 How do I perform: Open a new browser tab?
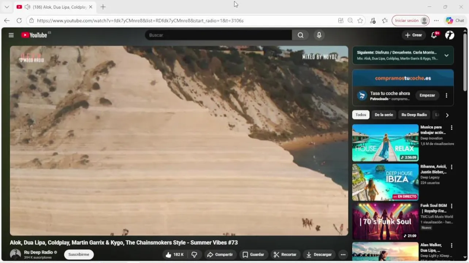coord(103,7)
